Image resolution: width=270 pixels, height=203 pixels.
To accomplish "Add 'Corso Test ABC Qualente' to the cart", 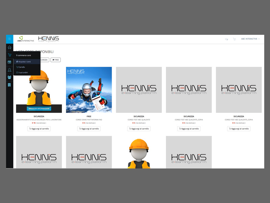I will pos(139,129).
